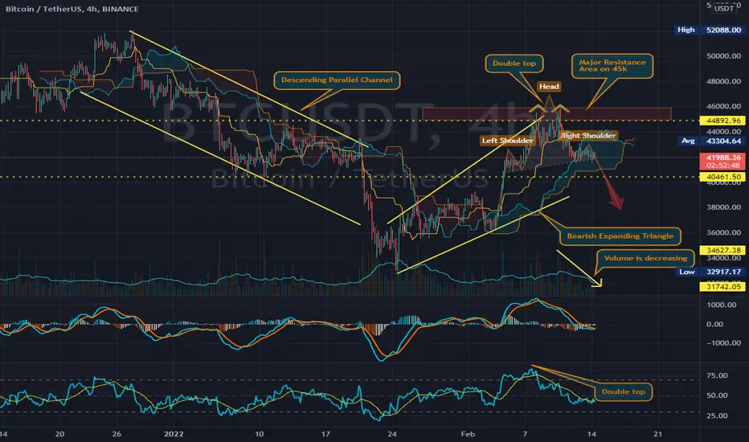
Task: Click the 10 date on time axis
Action: [259, 434]
